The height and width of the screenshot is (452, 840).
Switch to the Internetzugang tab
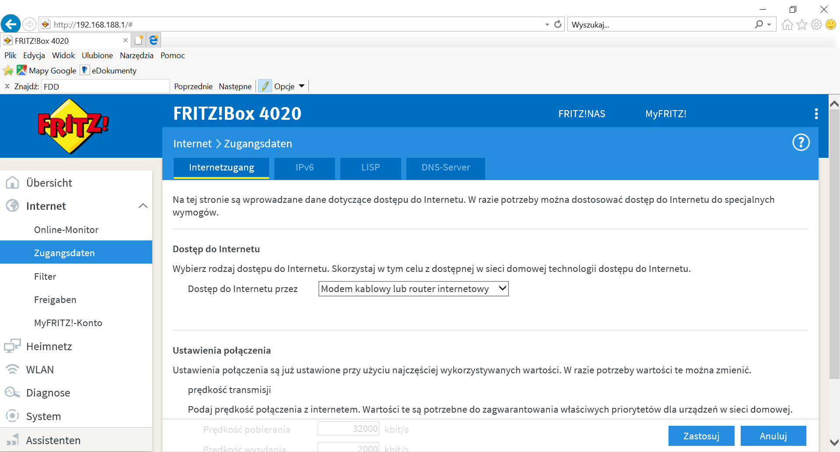[x=221, y=168]
